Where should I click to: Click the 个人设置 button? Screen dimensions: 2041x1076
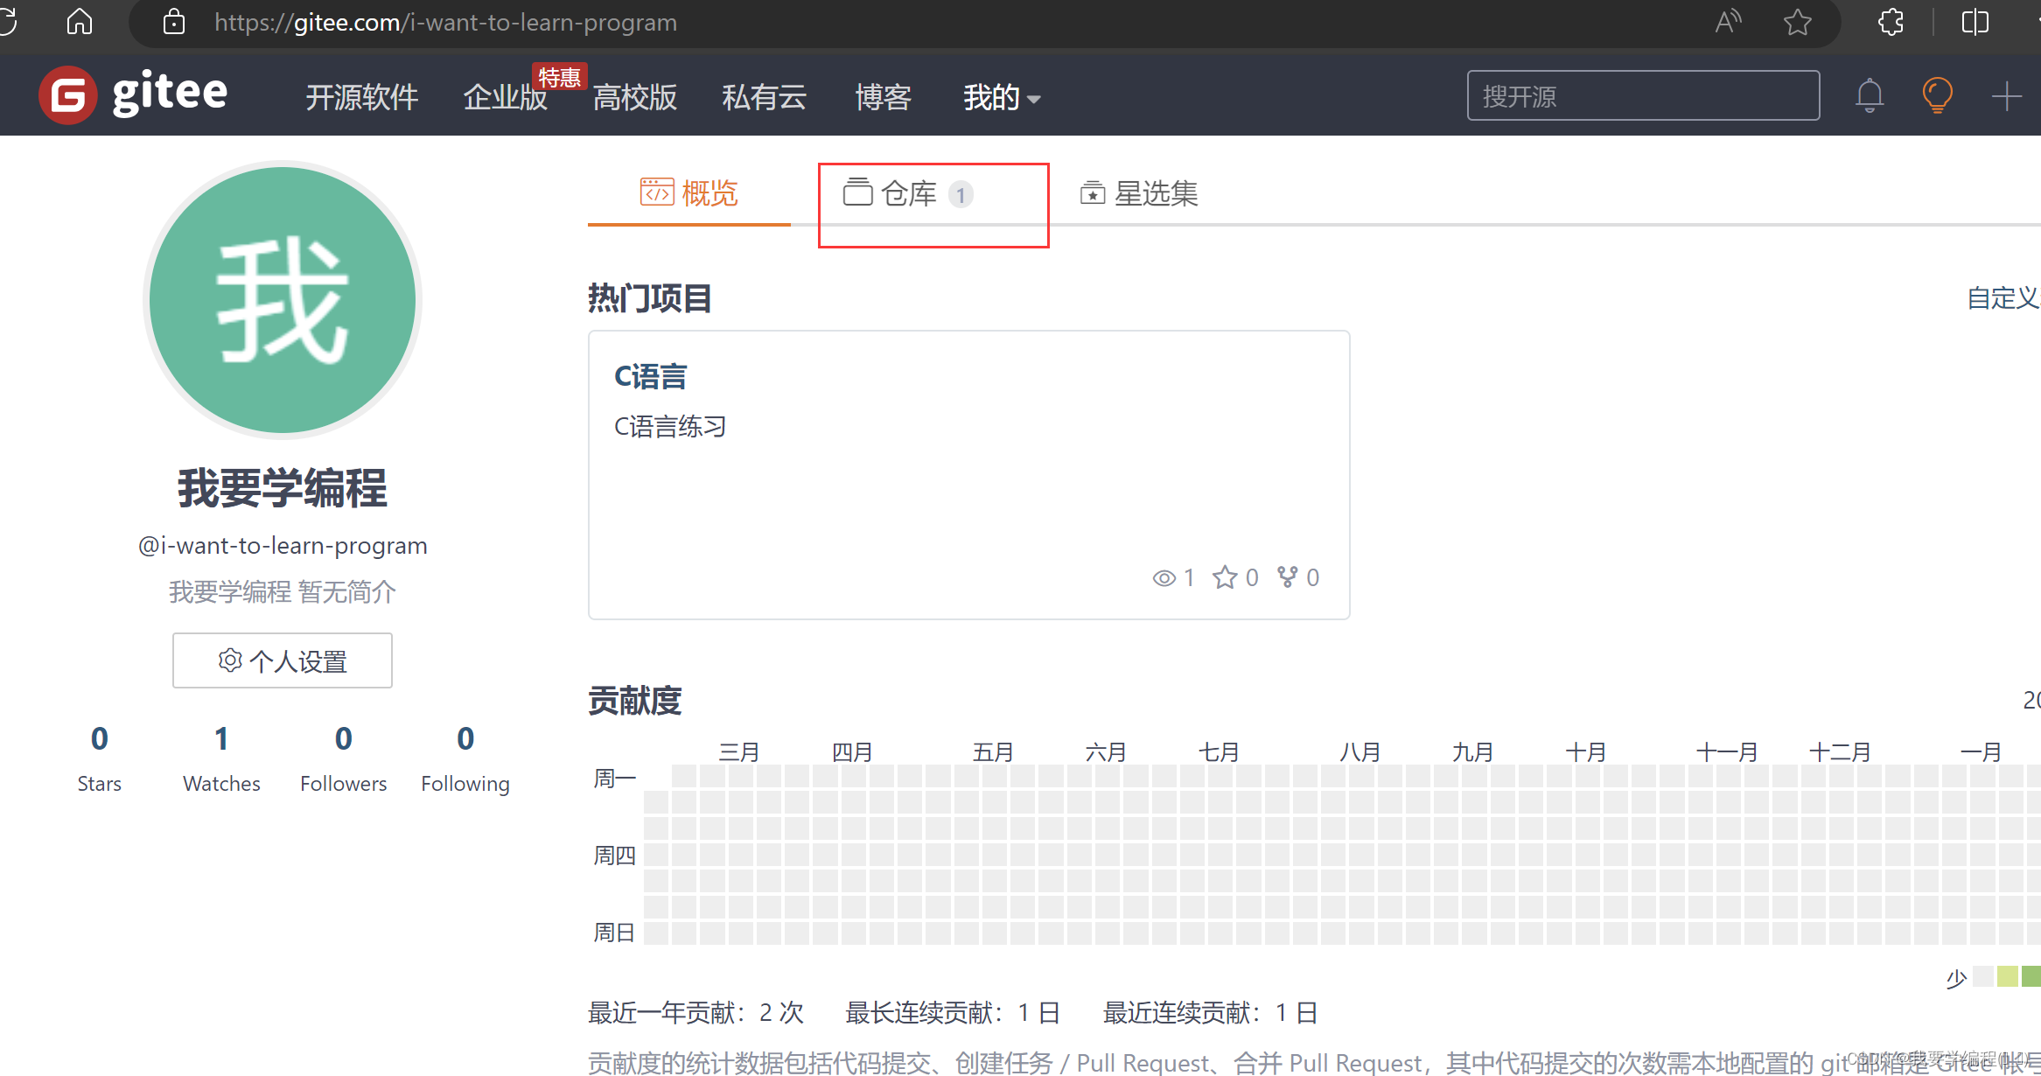[x=283, y=660]
